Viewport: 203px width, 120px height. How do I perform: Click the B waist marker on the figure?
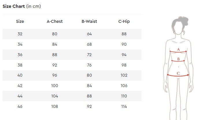click(x=178, y=59)
